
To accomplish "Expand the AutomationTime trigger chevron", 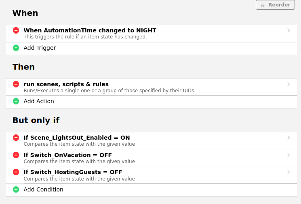I will 288,30.
